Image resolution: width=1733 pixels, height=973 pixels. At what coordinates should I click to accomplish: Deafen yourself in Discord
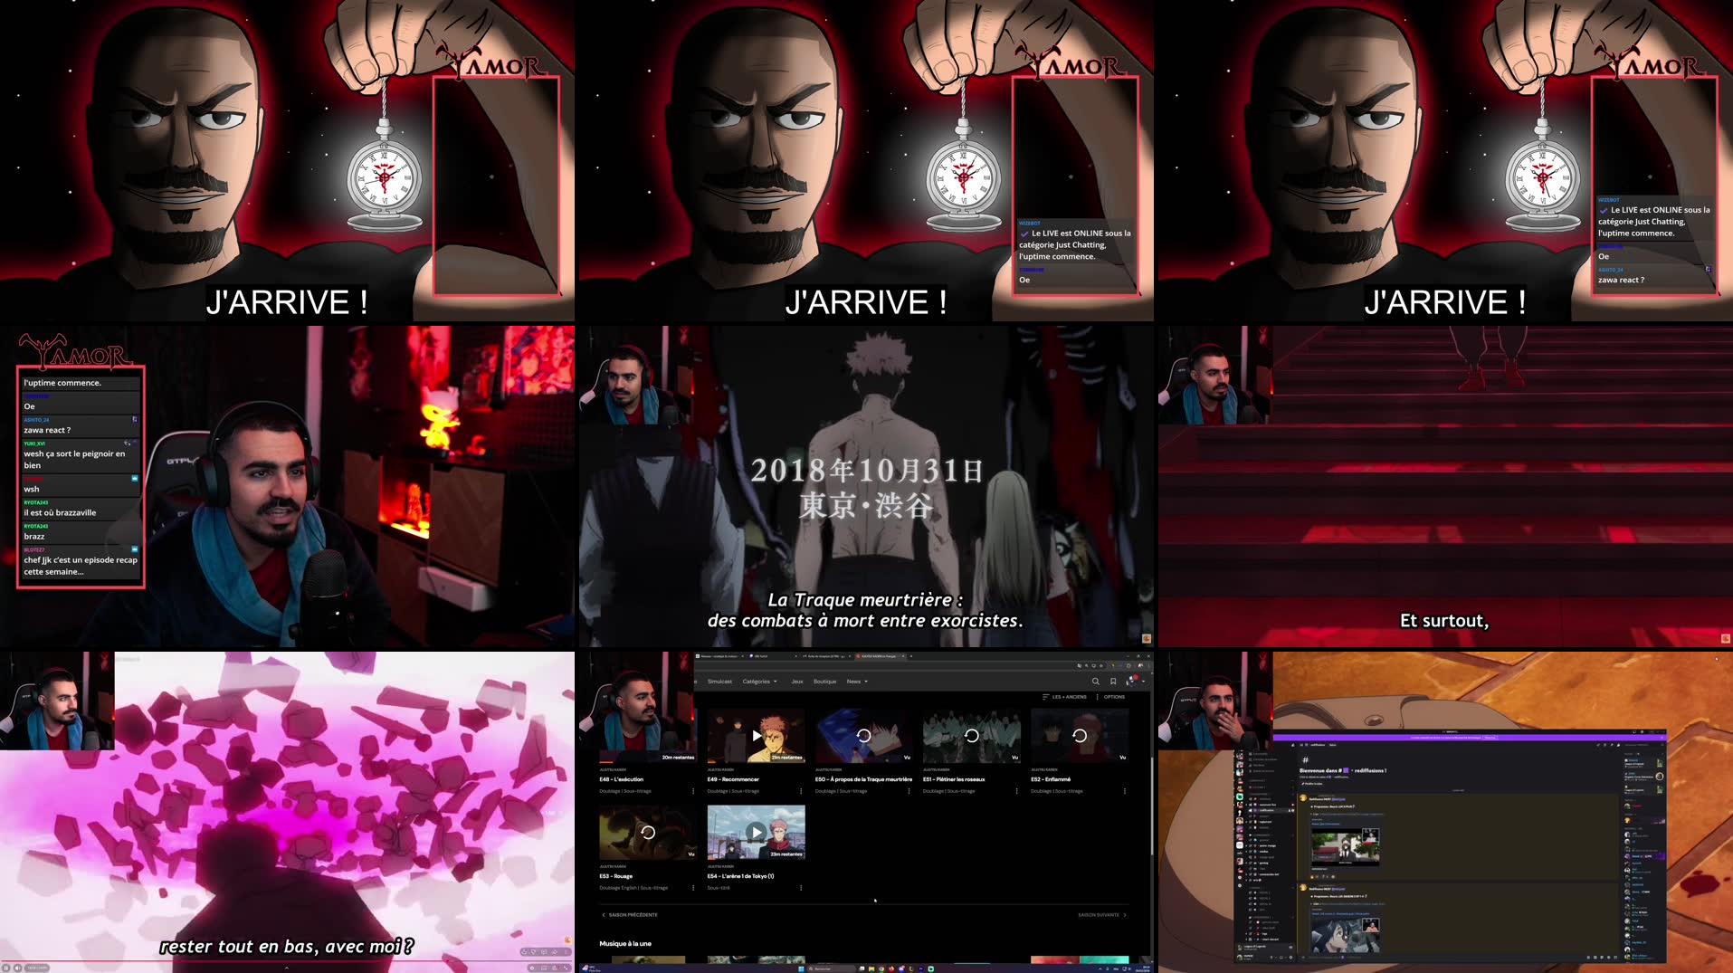(1281, 957)
